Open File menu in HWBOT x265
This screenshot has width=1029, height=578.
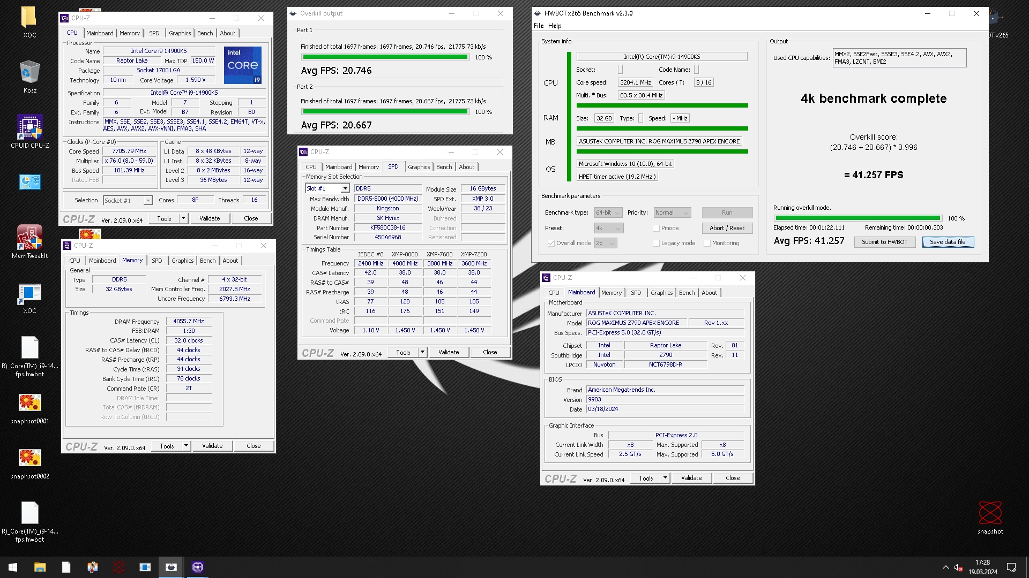539,26
